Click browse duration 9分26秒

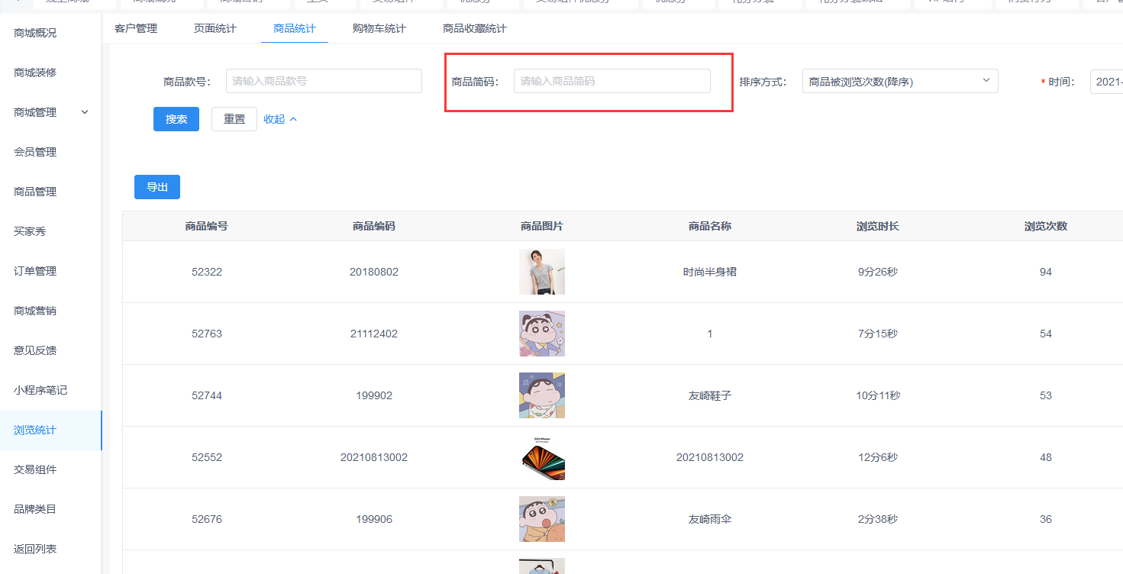pyautogui.click(x=878, y=272)
